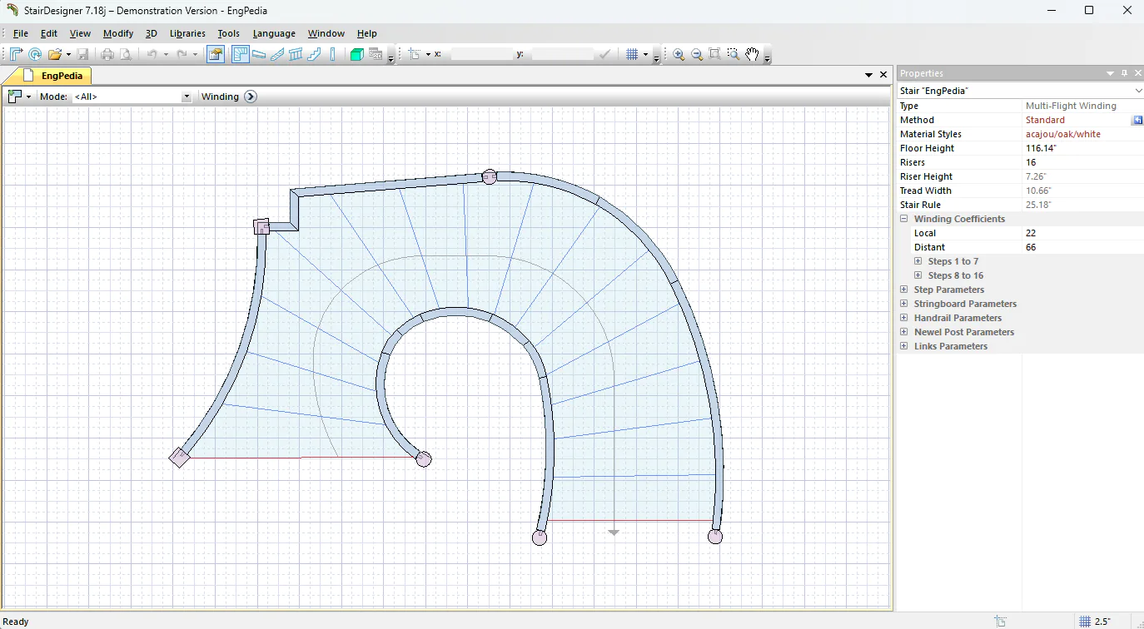Click the zoom out magnifier
1144x629 pixels.
coord(697,54)
